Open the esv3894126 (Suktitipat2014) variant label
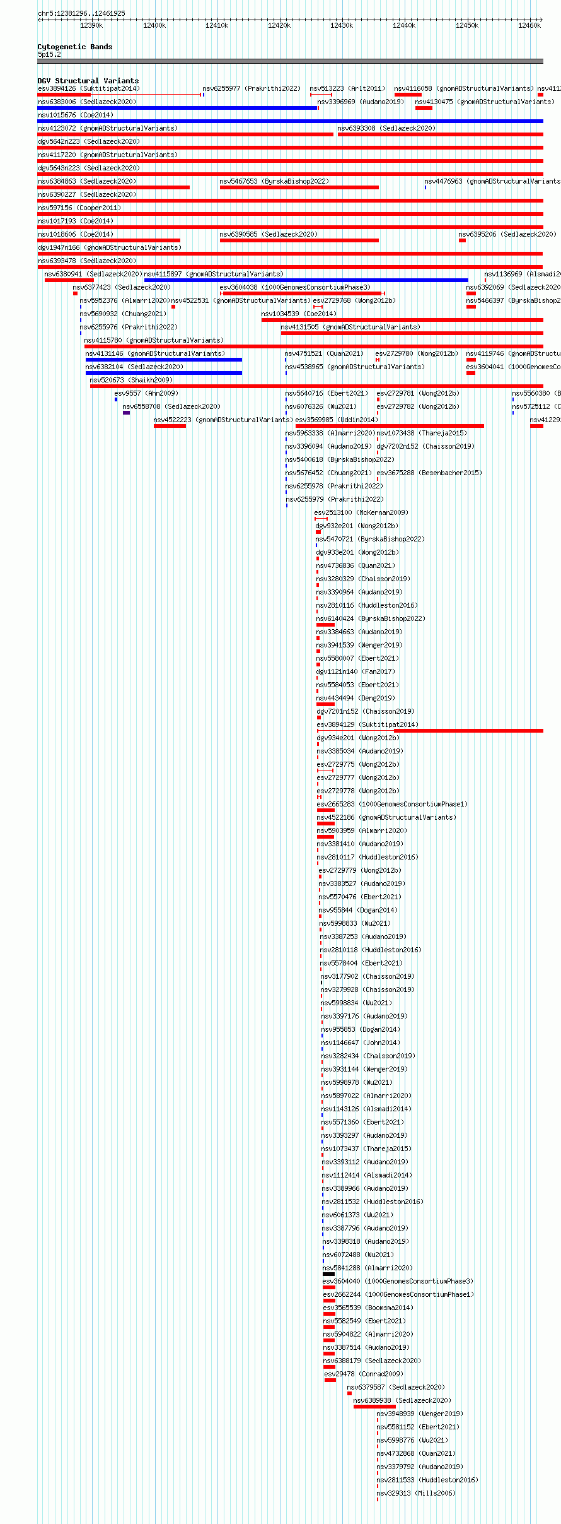 (88, 88)
